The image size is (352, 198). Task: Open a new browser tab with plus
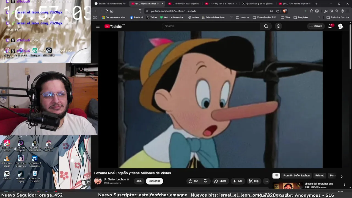pos(316,4)
